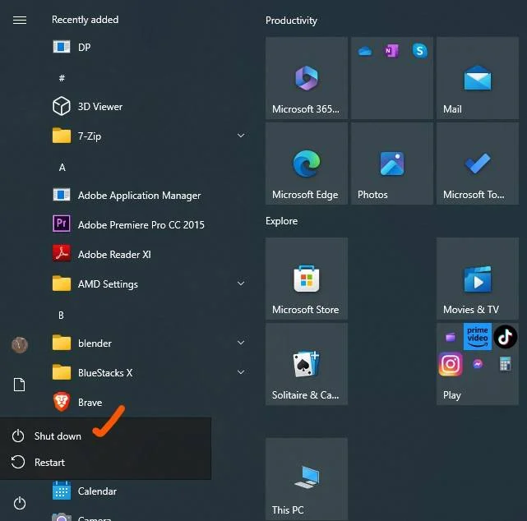Open Documents icon in left rail
Screen dimensions: 527x521
[20, 385]
